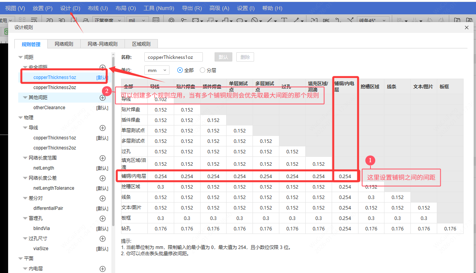476x273 pixels.
Task: Select the 分层 radio button
Action: point(203,70)
